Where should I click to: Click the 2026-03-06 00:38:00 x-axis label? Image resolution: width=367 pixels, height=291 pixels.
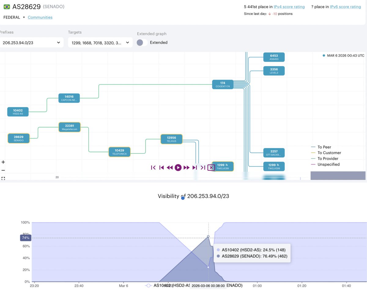click(208, 286)
